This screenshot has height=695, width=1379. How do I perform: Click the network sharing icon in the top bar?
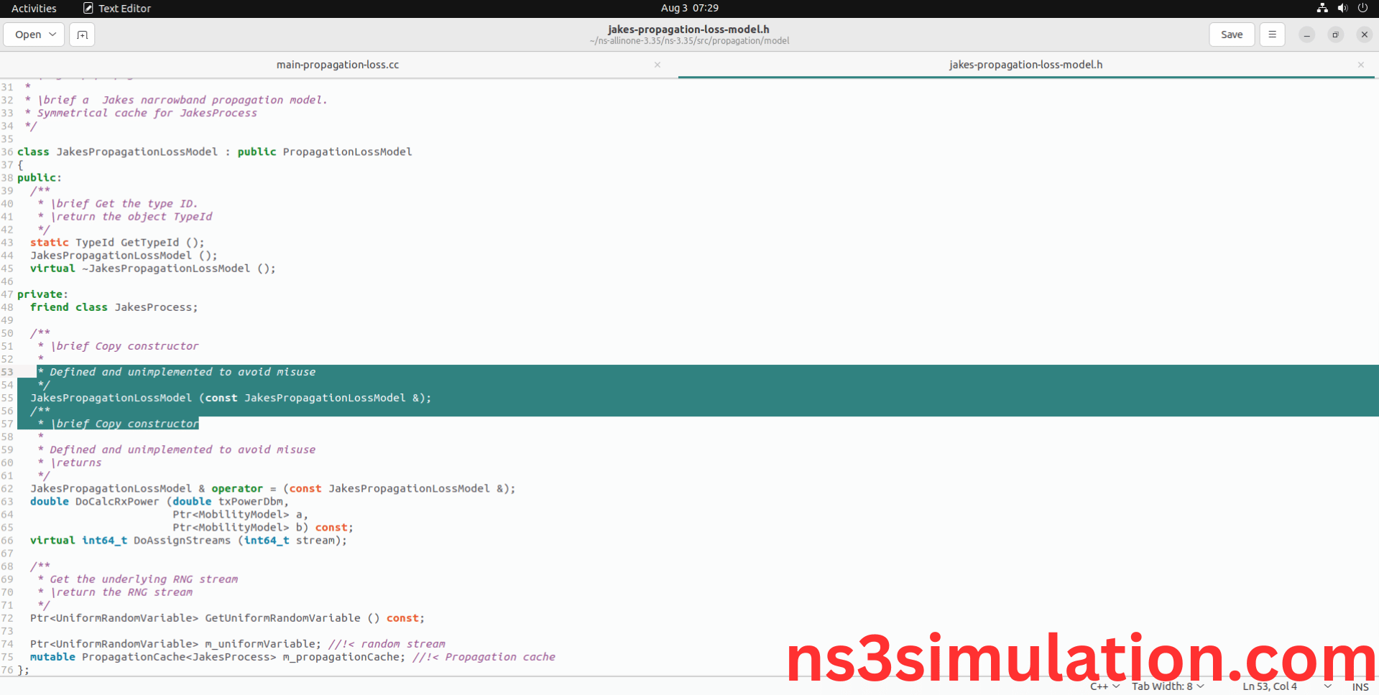click(1322, 8)
